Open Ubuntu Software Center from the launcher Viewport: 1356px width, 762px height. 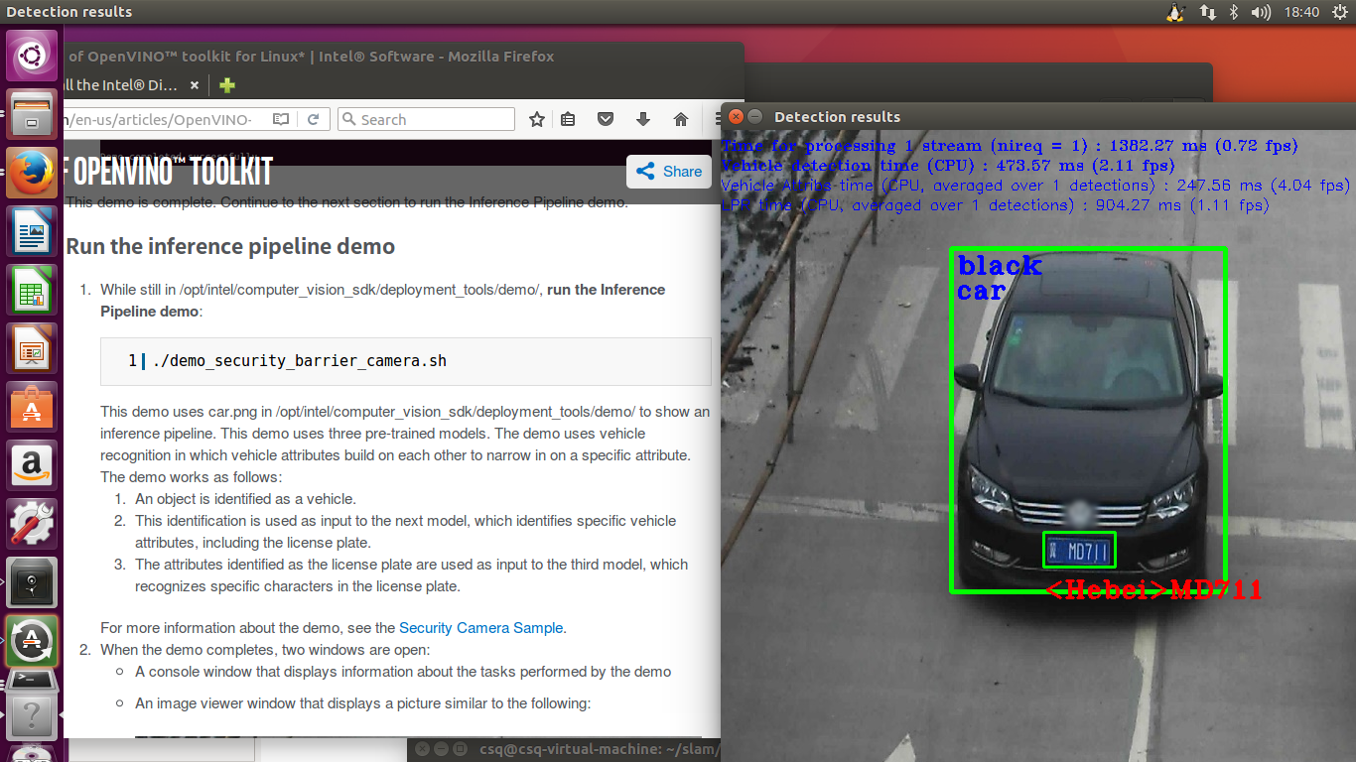tap(33, 407)
